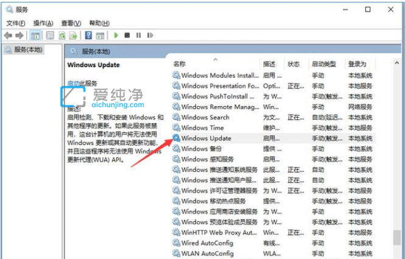Image resolution: width=405 pixels, height=259 pixels.
Task: Sort by the 登录为 column header
Action: click(x=357, y=64)
